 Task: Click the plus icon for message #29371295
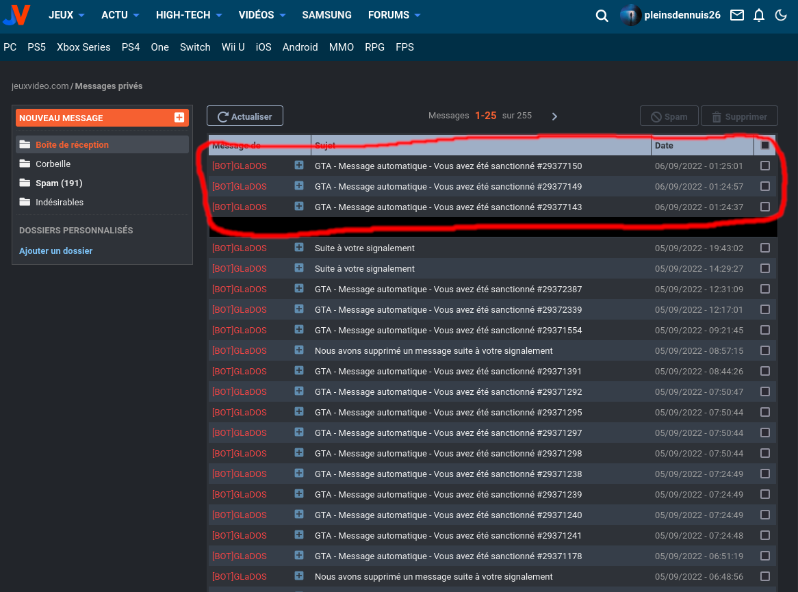click(299, 412)
